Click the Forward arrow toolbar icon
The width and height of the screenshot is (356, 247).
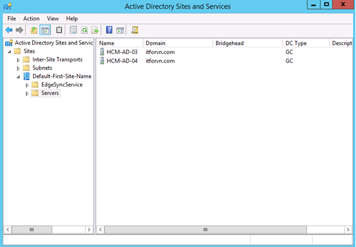coord(19,30)
